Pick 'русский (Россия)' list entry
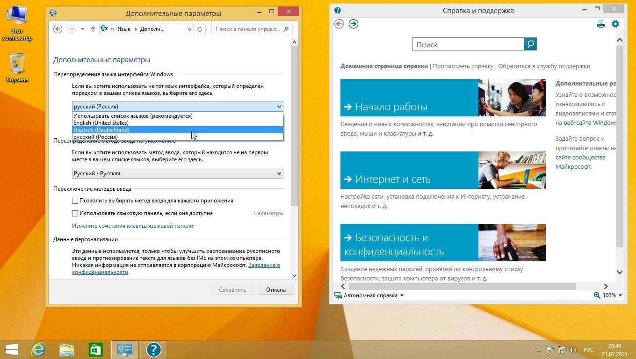Image resolution: width=636 pixels, height=359 pixels. (x=178, y=137)
